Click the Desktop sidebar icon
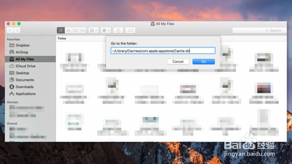The height and width of the screenshot is (164, 292). click(x=12, y=73)
